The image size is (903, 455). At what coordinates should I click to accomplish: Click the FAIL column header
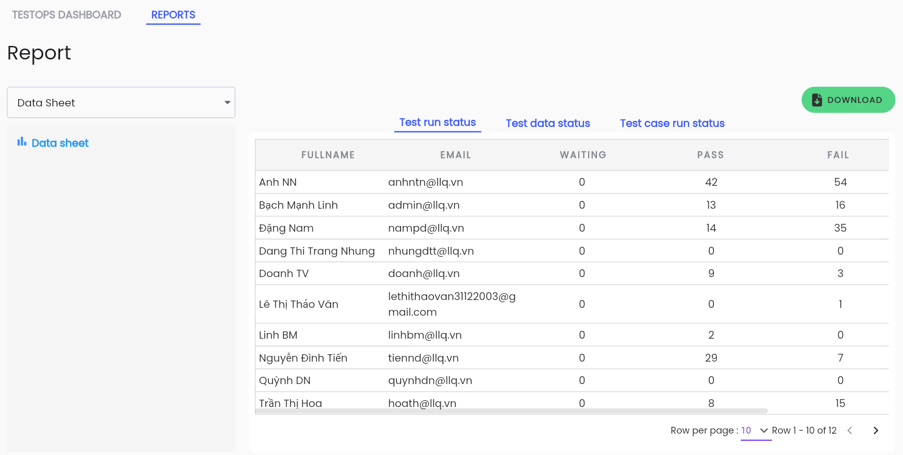point(838,155)
